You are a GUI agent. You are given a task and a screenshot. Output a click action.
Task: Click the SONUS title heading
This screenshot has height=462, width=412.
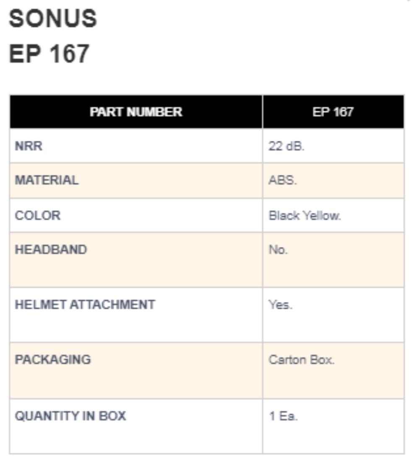(53, 19)
